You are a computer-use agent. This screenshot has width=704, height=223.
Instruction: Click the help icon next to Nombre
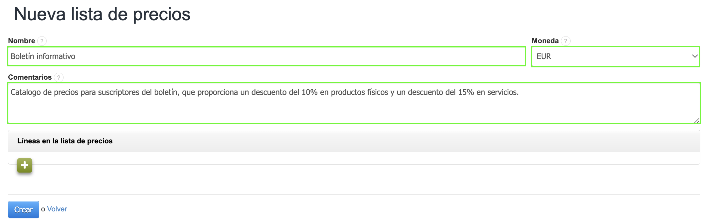42,41
